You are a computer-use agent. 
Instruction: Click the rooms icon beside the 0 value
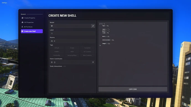coord(52,41)
